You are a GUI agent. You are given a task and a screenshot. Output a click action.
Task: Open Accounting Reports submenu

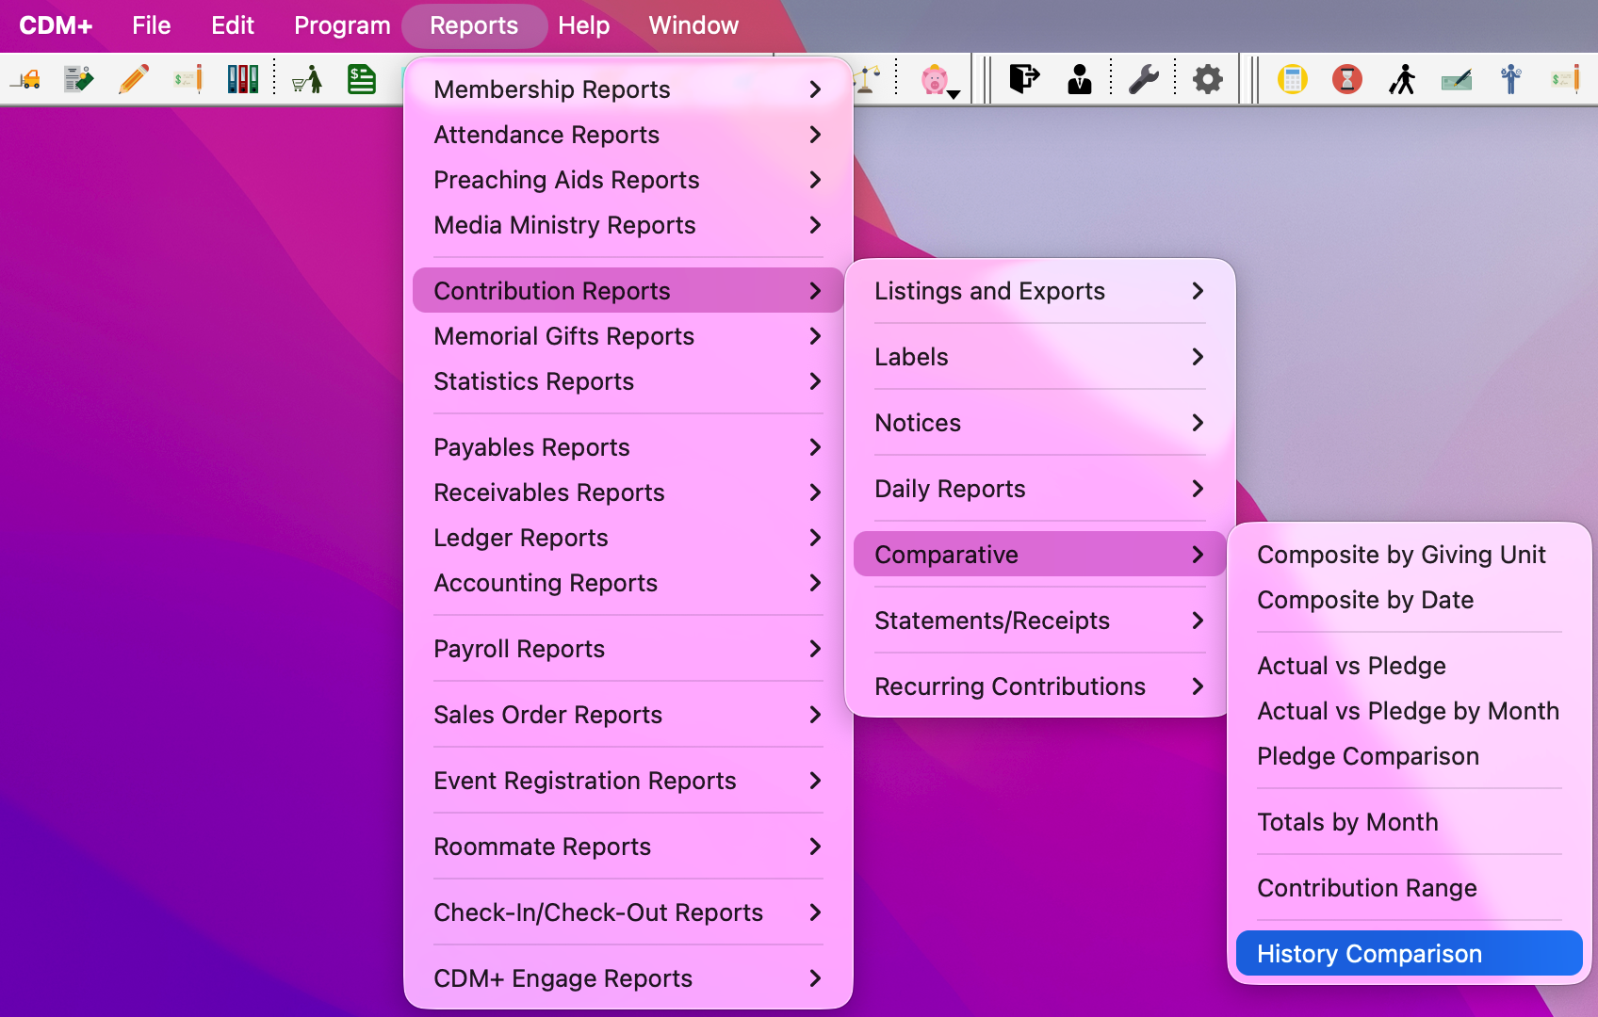628,583
